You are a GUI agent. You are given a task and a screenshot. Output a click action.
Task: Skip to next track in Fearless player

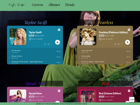[118, 44]
